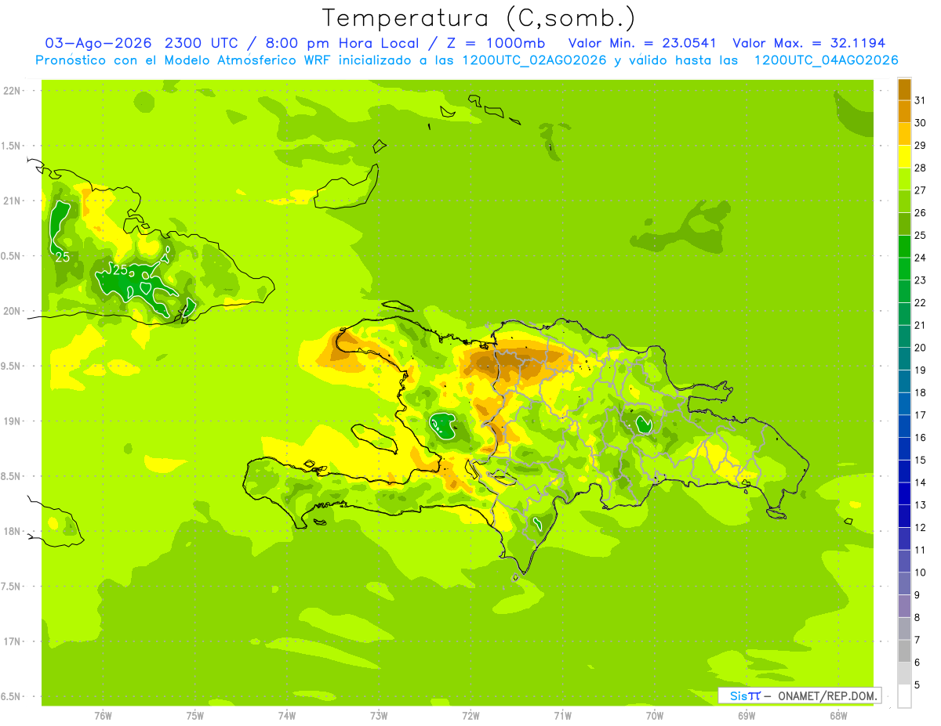Click the "19N" latitude axis label
Image resolution: width=941 pixels, height=726 pixels.
12,421
